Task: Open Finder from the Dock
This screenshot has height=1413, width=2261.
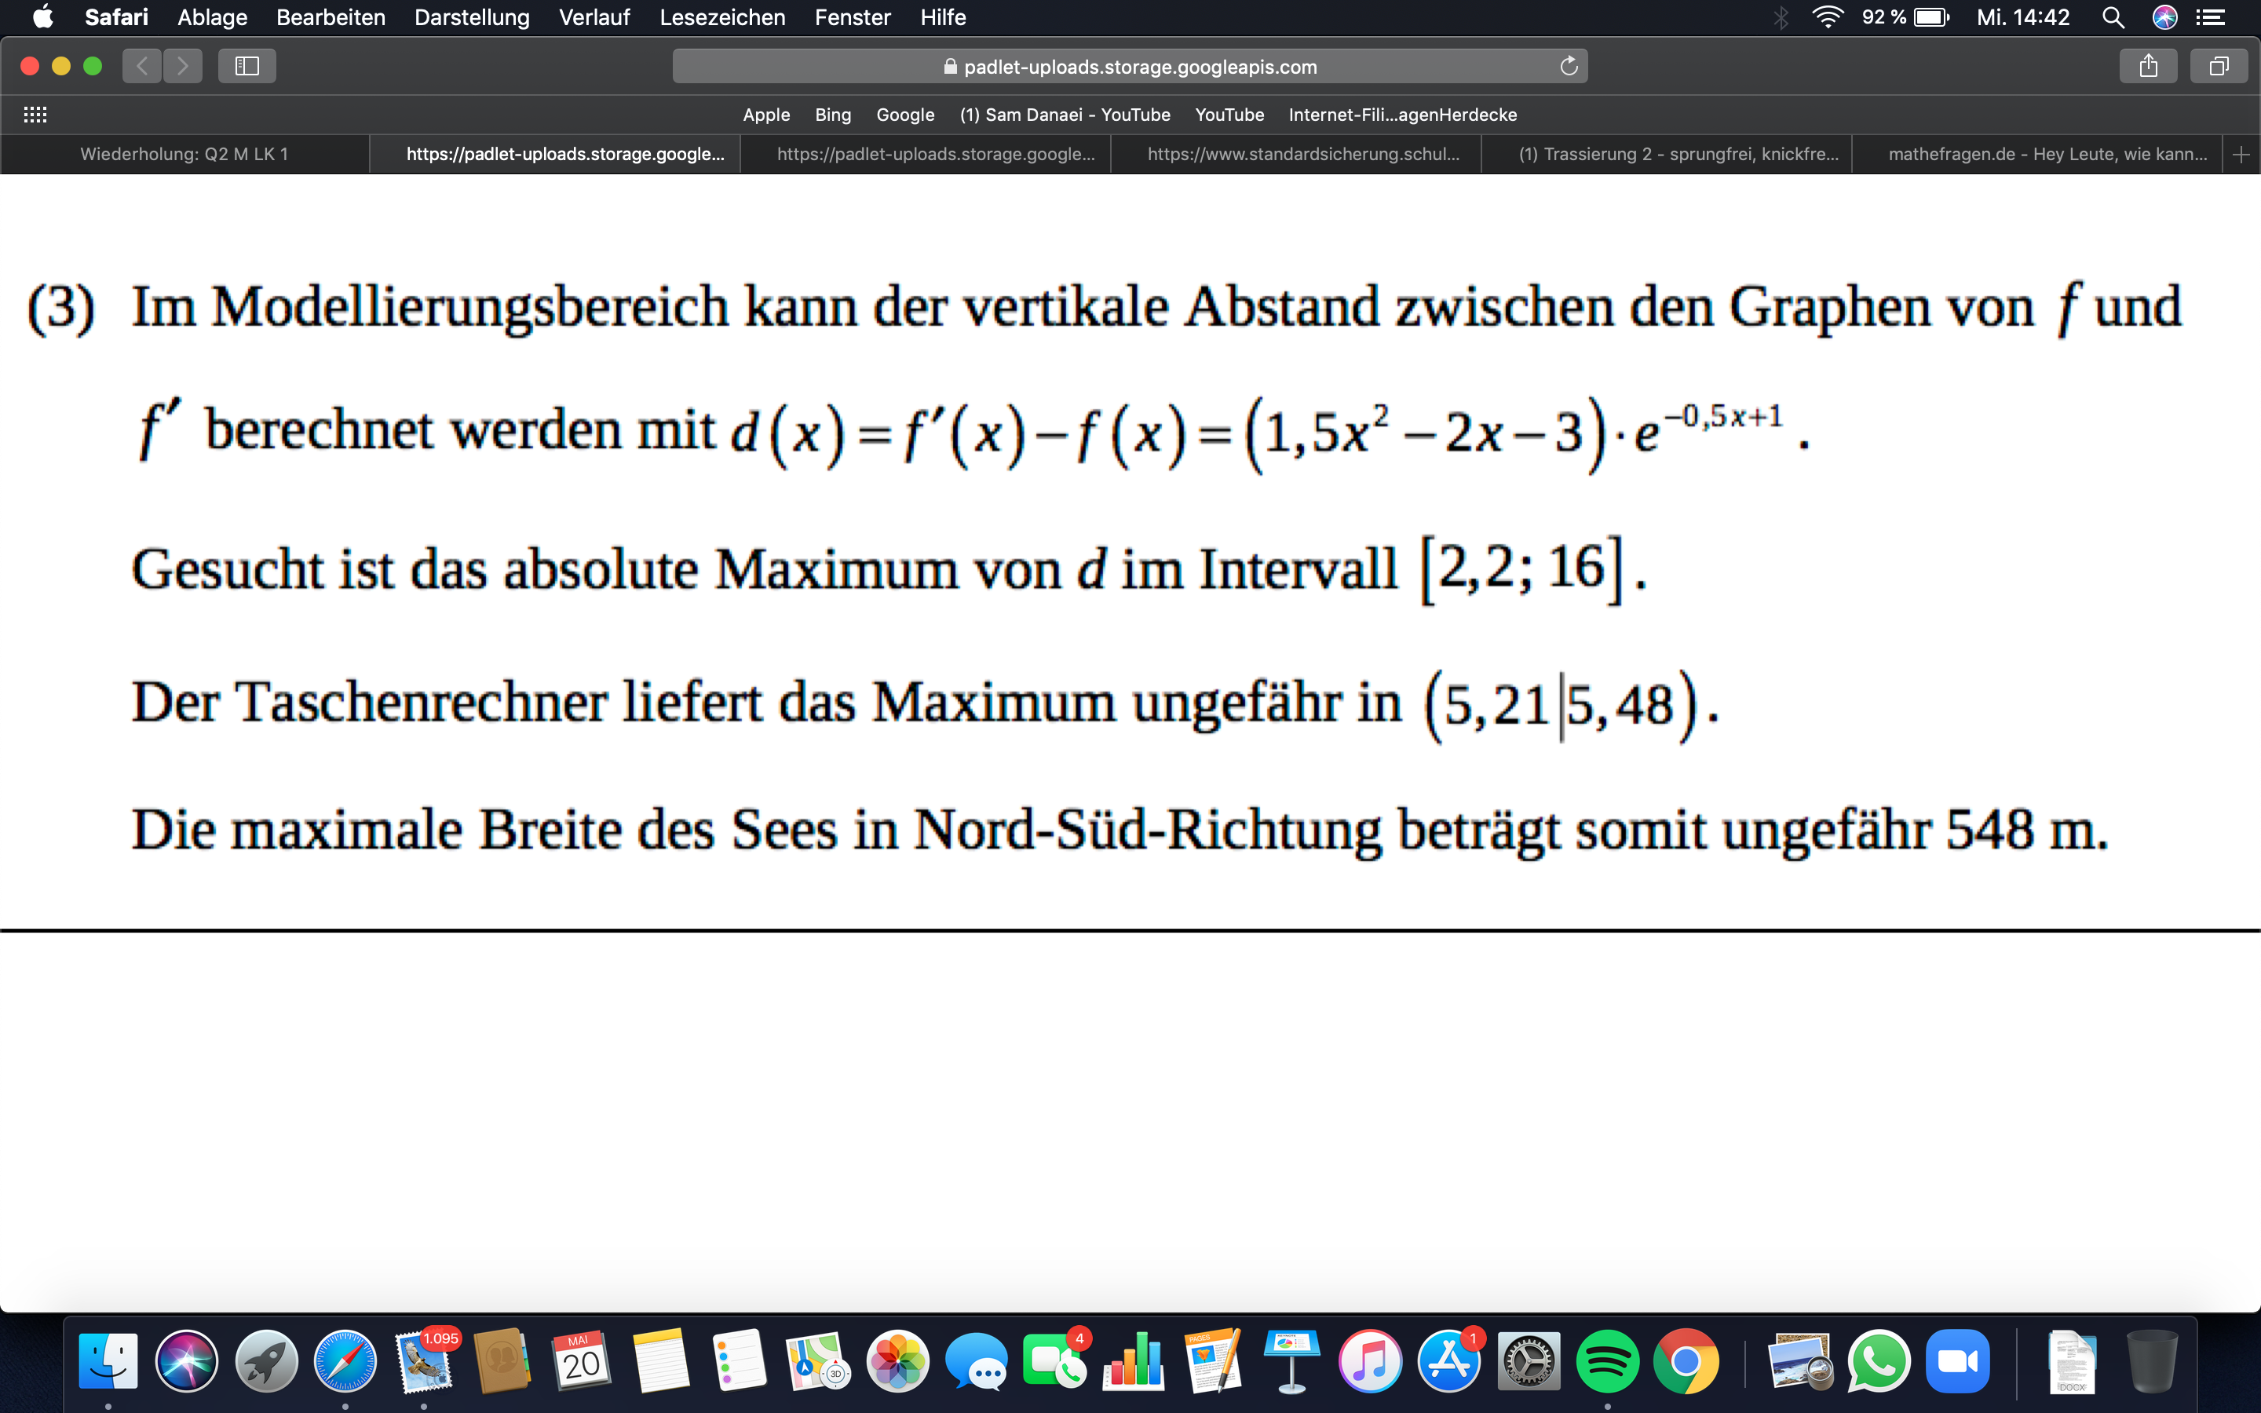Action: [x=108, y=1360]
